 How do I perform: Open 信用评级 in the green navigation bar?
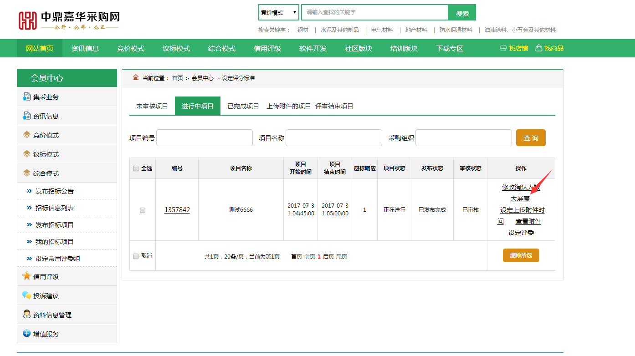point(267,48)
